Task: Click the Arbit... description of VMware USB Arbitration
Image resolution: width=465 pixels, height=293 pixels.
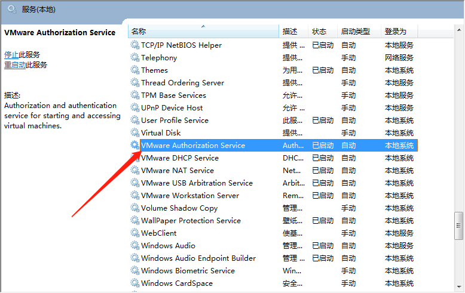Action: 293,183
